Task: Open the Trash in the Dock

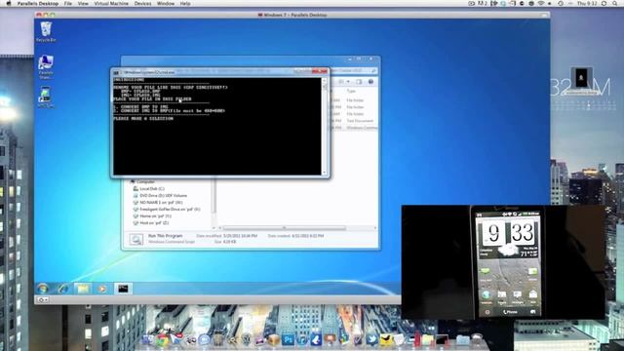Action: 477,339
